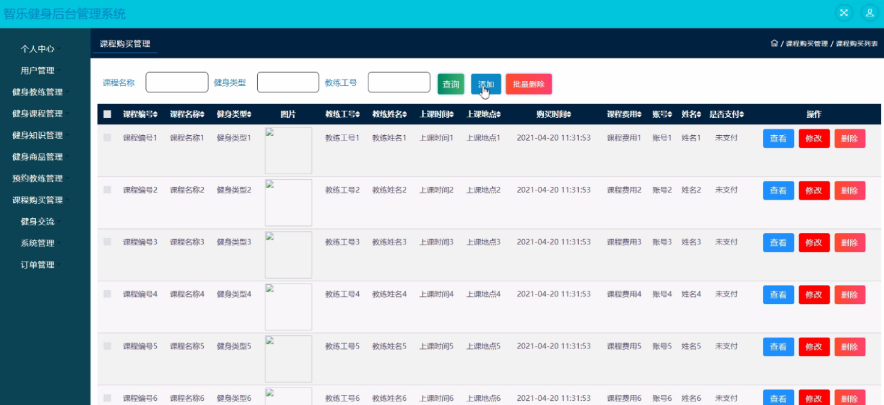Viewport: 884px width, 405px height.
Task: Delete the 课程编号1 row
Action: point(850,138)
